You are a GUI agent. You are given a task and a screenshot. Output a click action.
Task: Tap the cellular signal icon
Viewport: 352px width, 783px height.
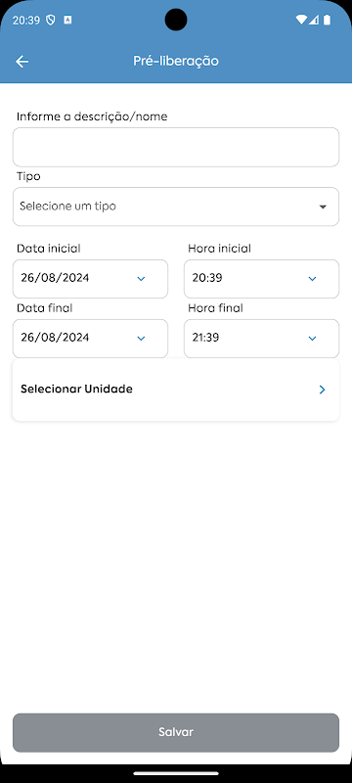(x=314, y=20)
